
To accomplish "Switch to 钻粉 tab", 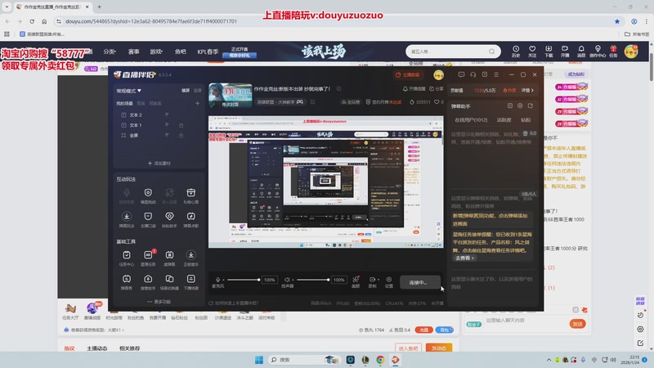I will pyautogui.click(x=526, y=119).
